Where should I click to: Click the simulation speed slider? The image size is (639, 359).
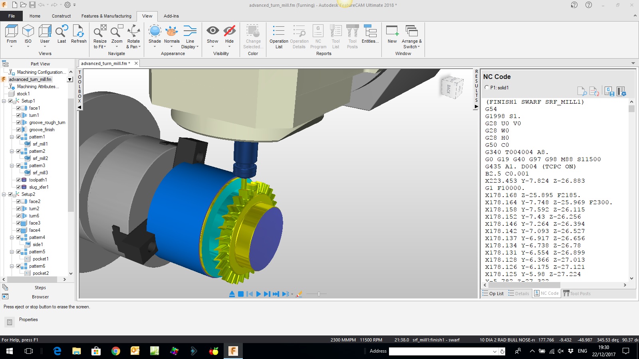(x=318, y=294)
